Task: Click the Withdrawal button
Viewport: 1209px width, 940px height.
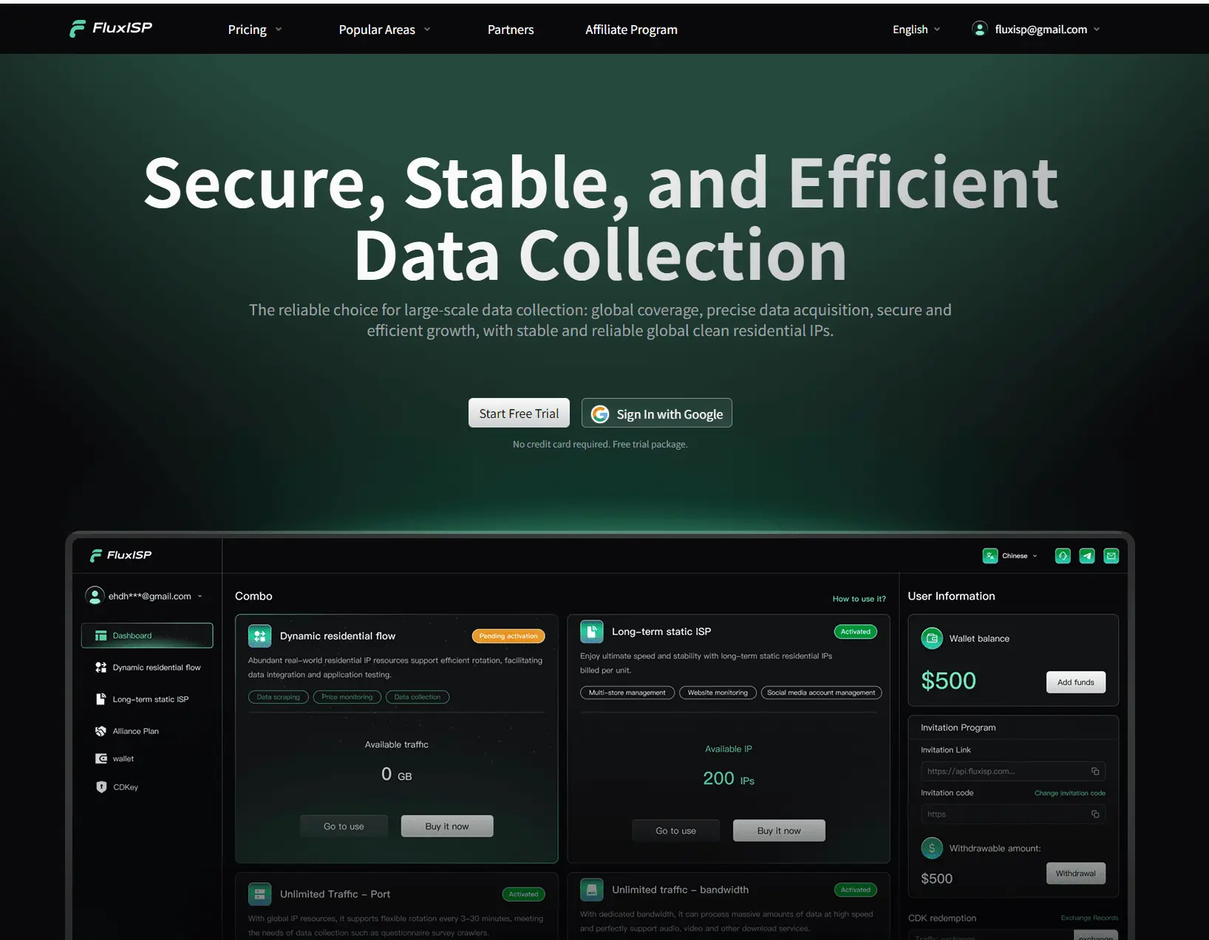Action: (1076, 874)
